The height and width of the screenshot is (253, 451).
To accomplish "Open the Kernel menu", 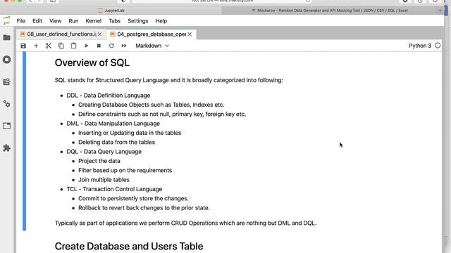I will click(x=94, y=21).
